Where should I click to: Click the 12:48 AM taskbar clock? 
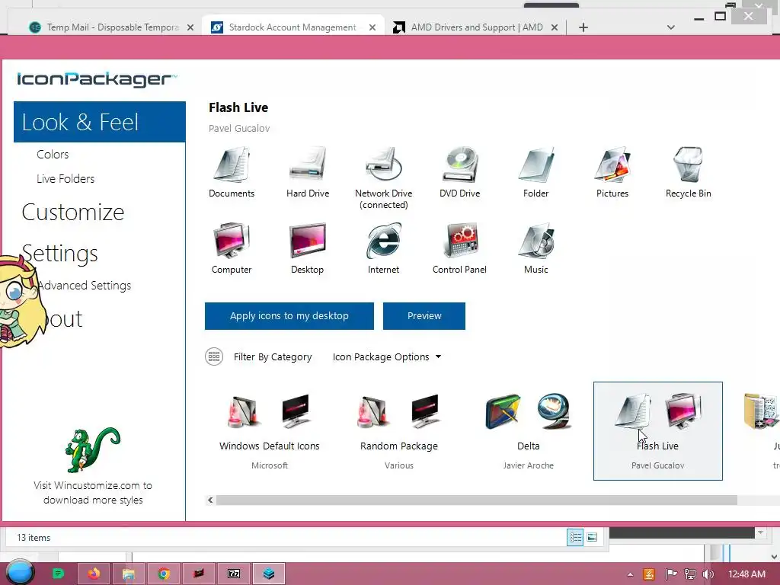(x=746, y=574)
